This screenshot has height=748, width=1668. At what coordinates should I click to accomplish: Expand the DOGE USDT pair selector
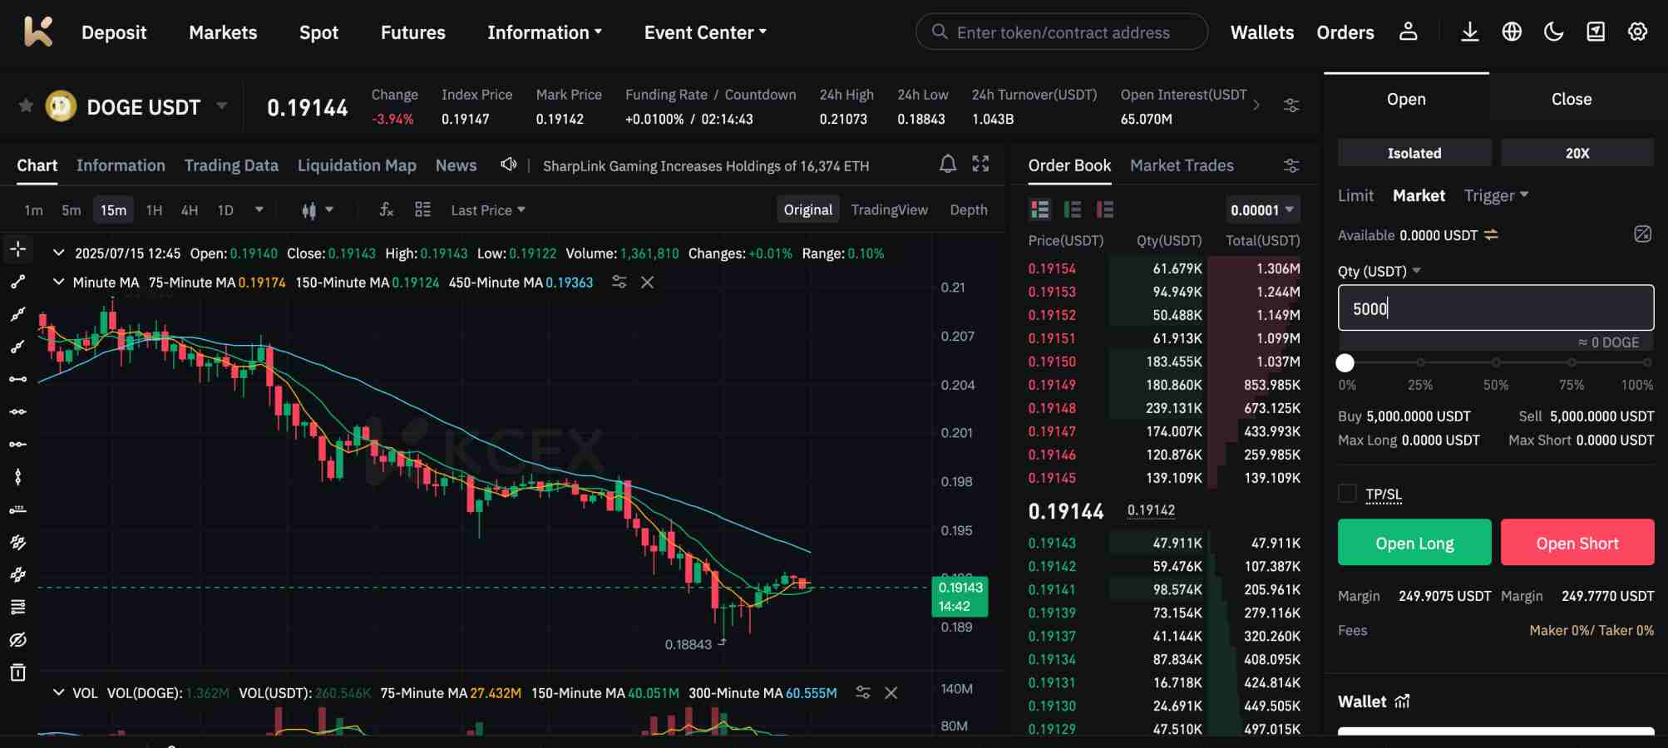[x=221, y=106]
